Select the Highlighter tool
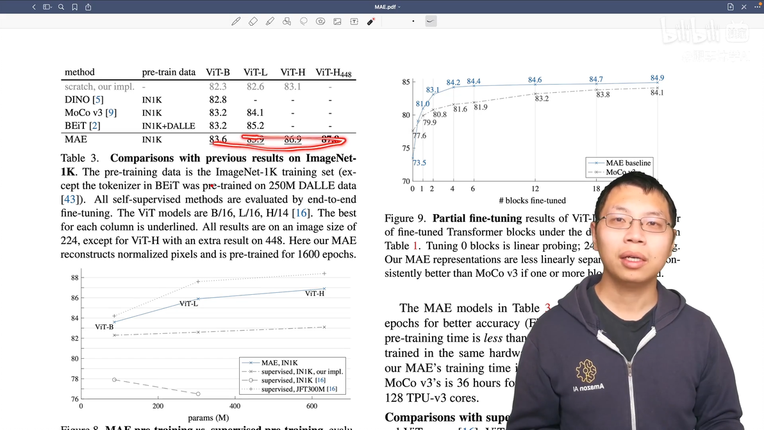 click(x=270, y=21)
